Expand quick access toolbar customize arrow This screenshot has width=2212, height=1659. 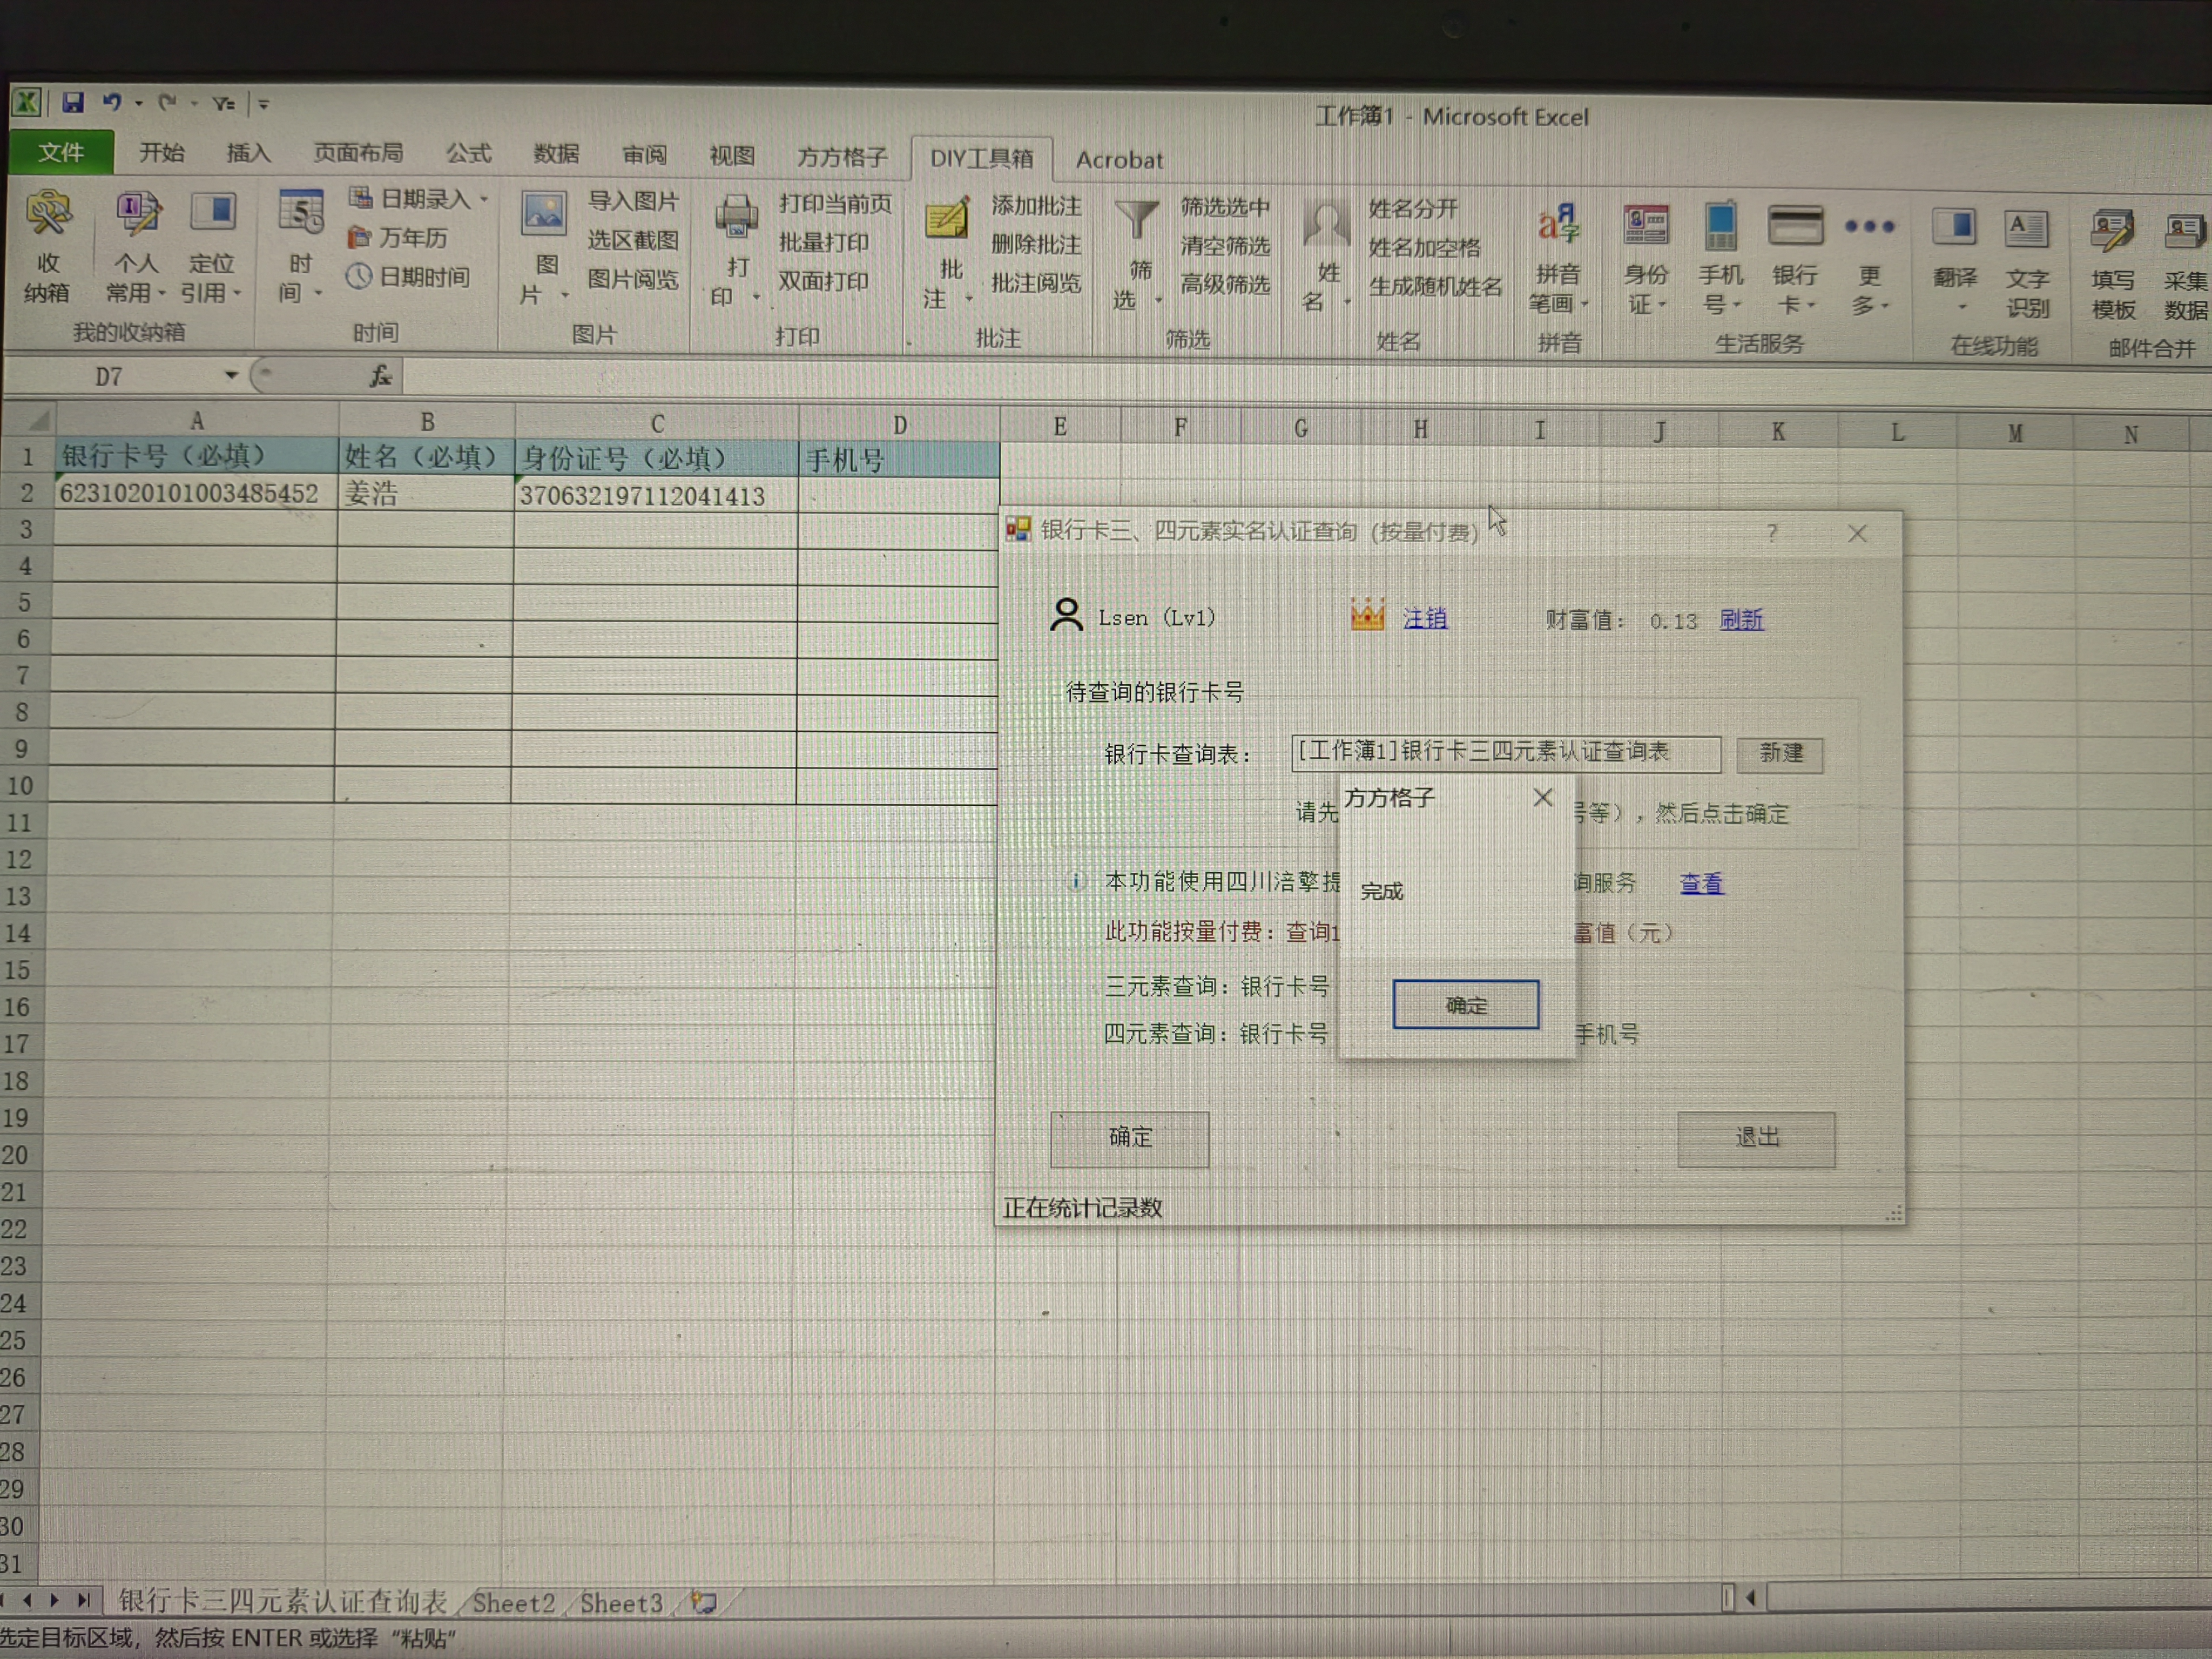264,103
